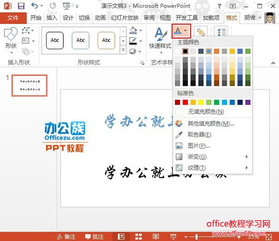Screen dimensions: 279x241
Task: Undo the last action
Action: point(34,6)
